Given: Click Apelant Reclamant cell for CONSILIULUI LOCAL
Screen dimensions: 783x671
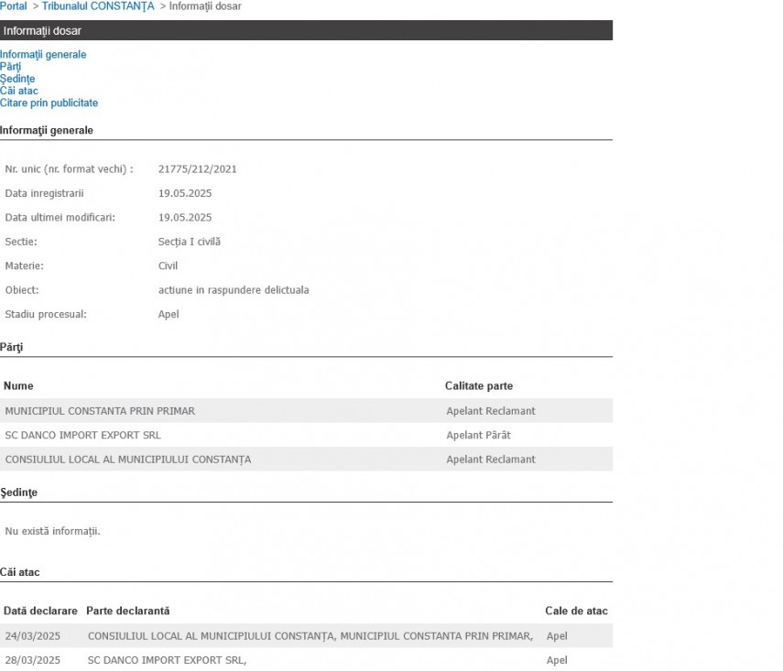Looking at the screenshot, I should 491,460.
